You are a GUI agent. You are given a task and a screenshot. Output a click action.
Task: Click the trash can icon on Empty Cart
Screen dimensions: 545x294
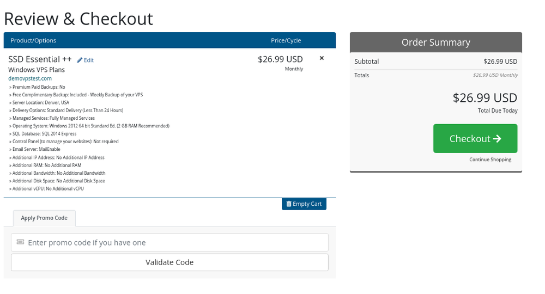[x=288, y=204]
